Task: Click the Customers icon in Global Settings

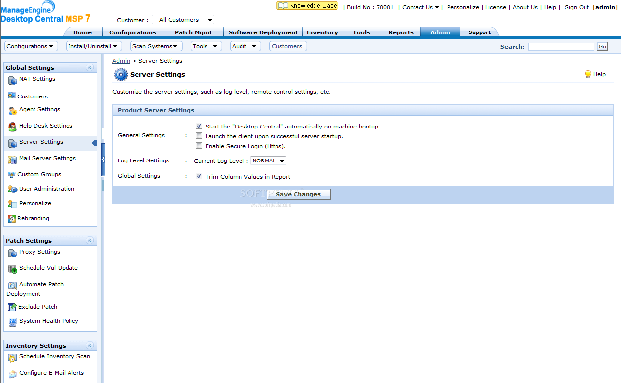Action: point(12,96)
